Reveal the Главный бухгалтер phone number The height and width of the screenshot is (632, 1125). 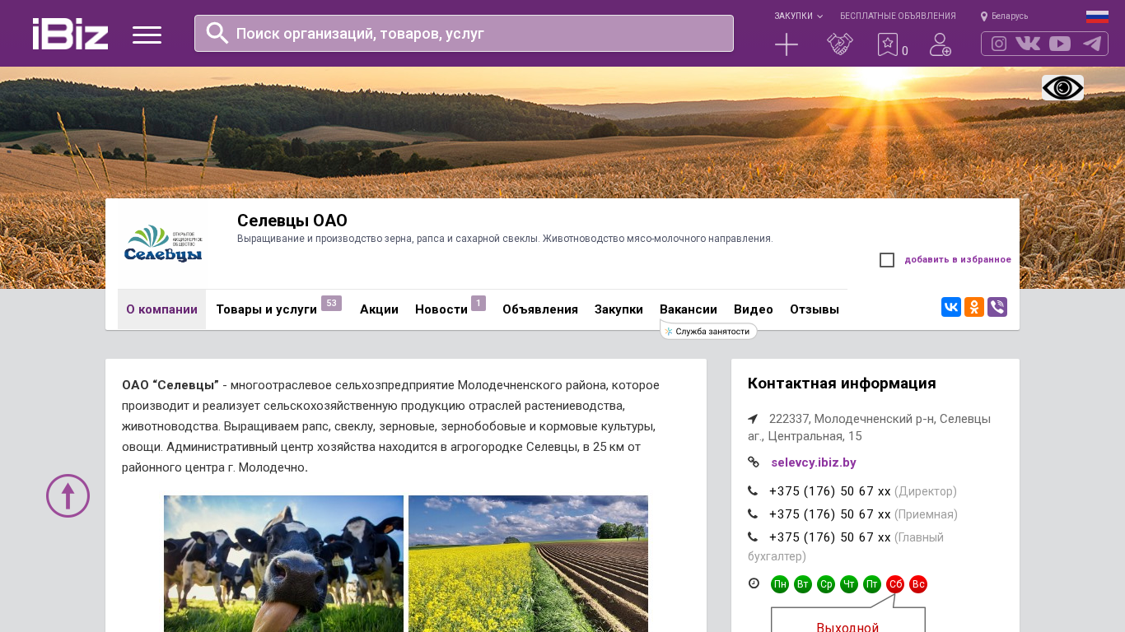click(830, 537)
